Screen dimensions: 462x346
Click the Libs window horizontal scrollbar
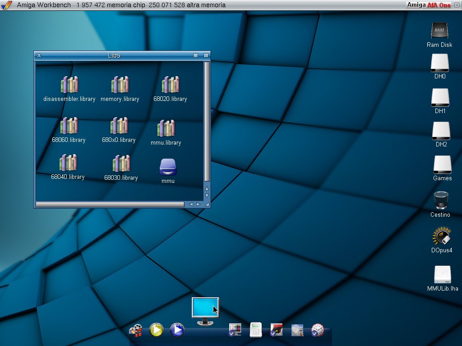pos(110,205)
